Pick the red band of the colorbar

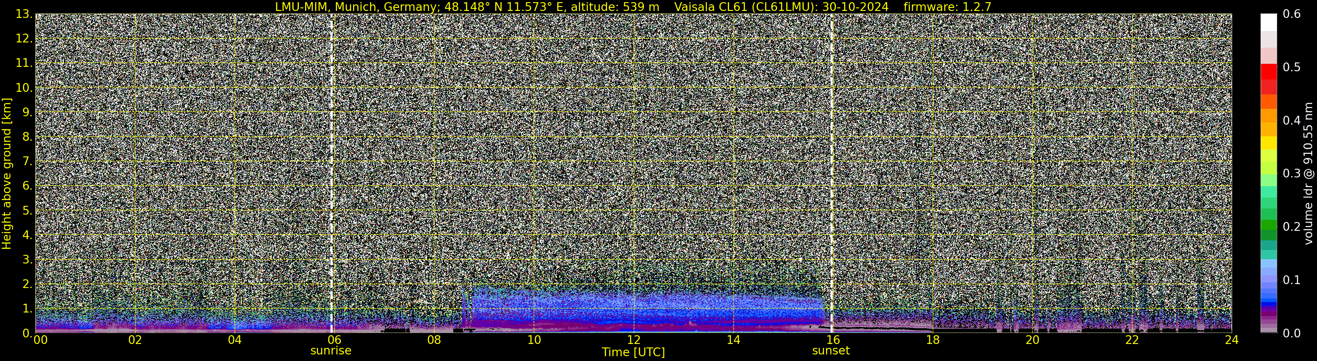pos(1268,72)
